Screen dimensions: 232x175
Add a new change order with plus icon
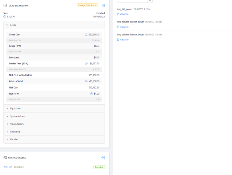[x=103, y=157]
